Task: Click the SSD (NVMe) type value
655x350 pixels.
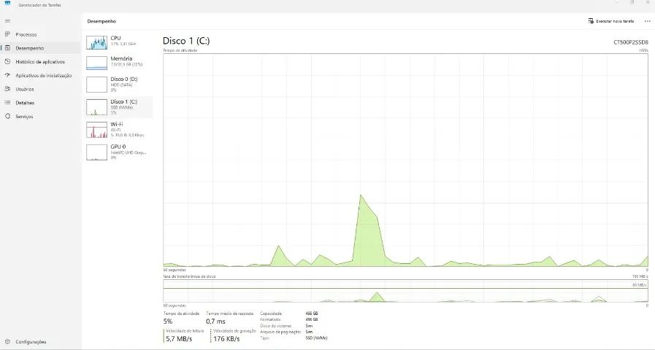Action: [317, 338]
